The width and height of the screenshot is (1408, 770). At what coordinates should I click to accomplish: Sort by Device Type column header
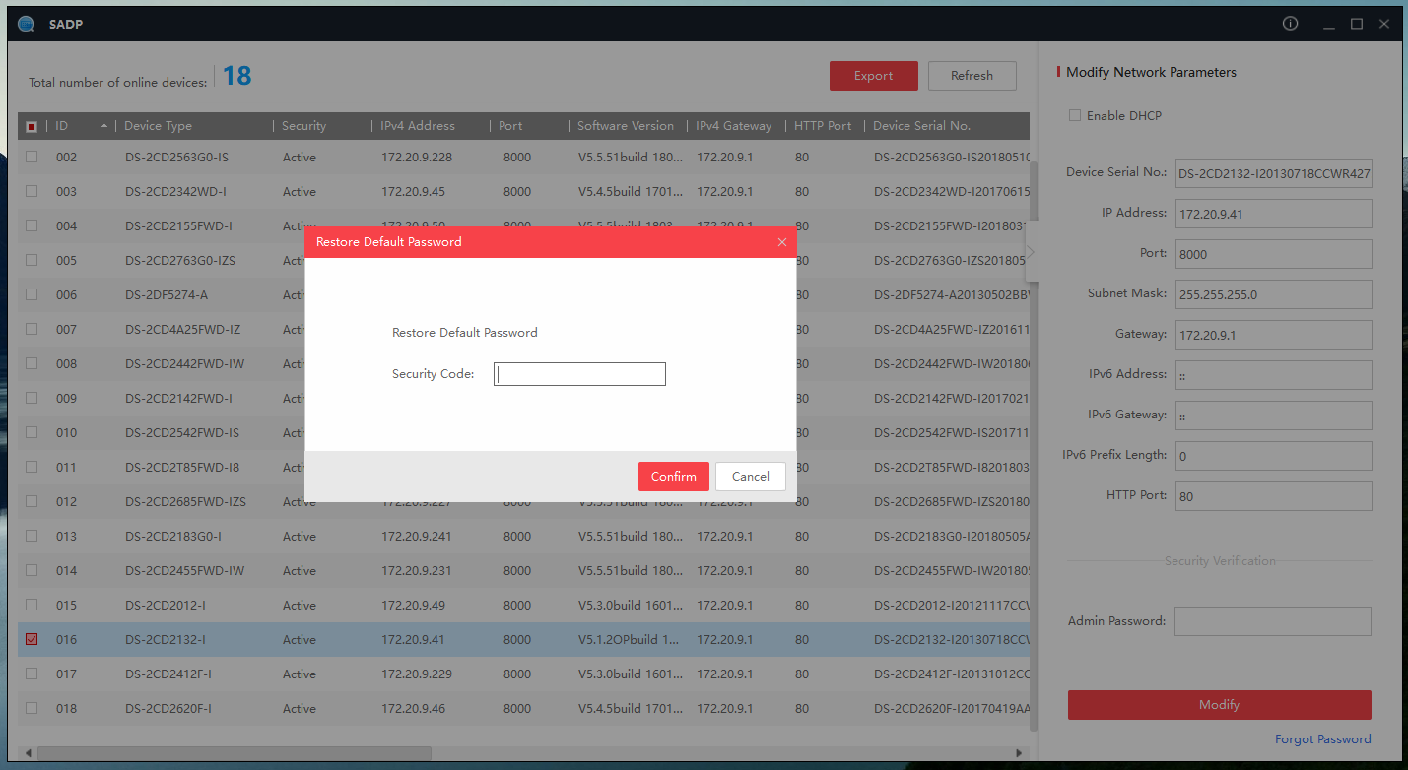coord(158,126)
